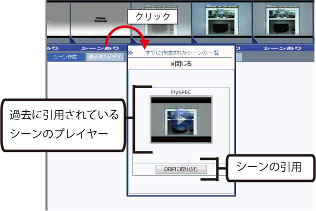Viewport: 316px width, 211px height.
Task: Click the play button on FlySPEC player
Action: [181, 120]
